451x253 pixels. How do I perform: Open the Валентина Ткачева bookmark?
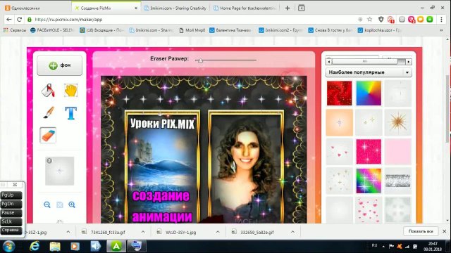[230, 30]
